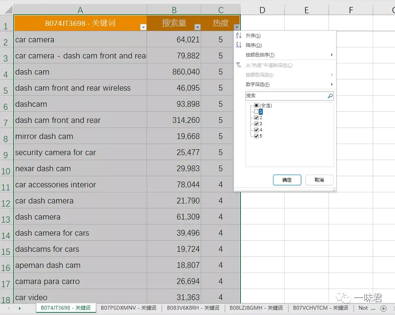Click the sheet tab overflow ellipsis

point(373,308)
